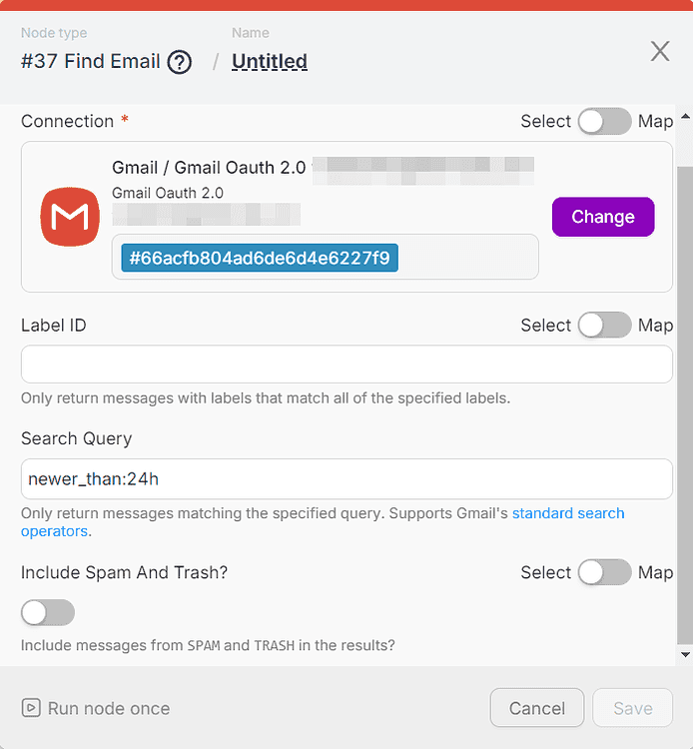The width and height of the screenshot is (693, 749).
Task: Click the Label ID input field
Action: (346, 365)
